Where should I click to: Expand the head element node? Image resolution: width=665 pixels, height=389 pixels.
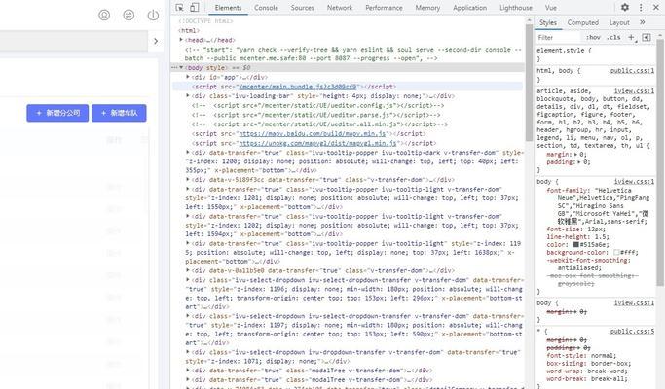[x=181, y=40]
